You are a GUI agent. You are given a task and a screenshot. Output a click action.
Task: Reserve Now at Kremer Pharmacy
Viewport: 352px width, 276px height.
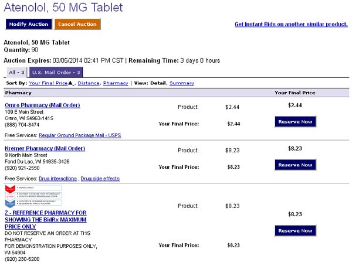click(x=295, y=165)
